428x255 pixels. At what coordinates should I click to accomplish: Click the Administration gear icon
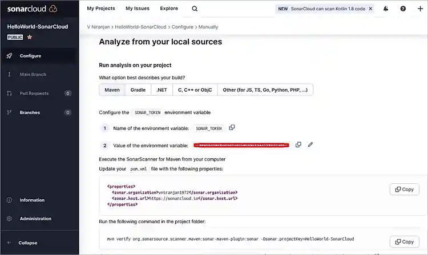9,219
